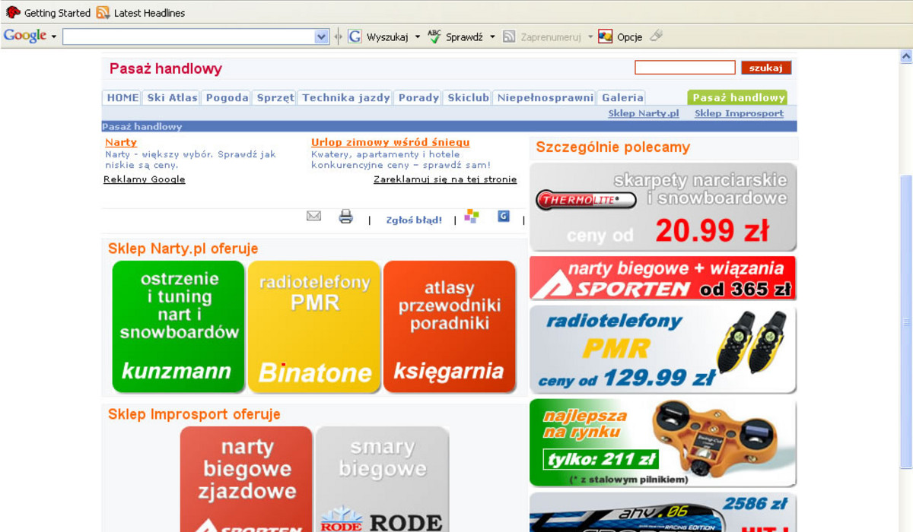Open the Google logo dropdown menu
This screenshot has width=913, height=532.
click(x=53, y=36)
